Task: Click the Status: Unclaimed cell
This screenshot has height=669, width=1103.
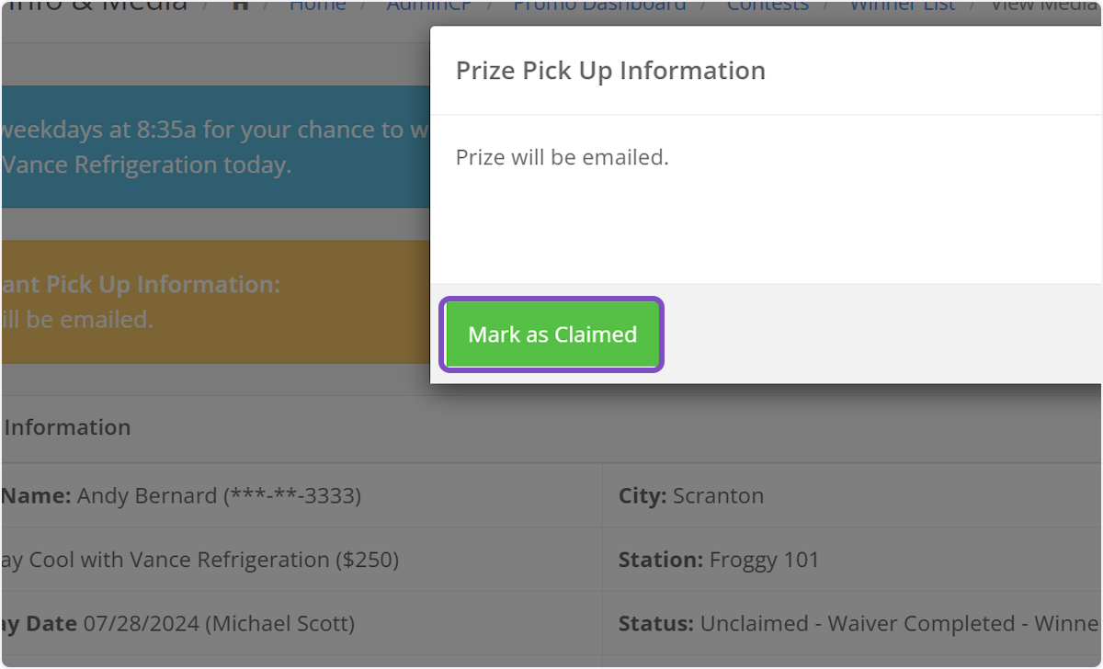Action: (x=855, y=623)
